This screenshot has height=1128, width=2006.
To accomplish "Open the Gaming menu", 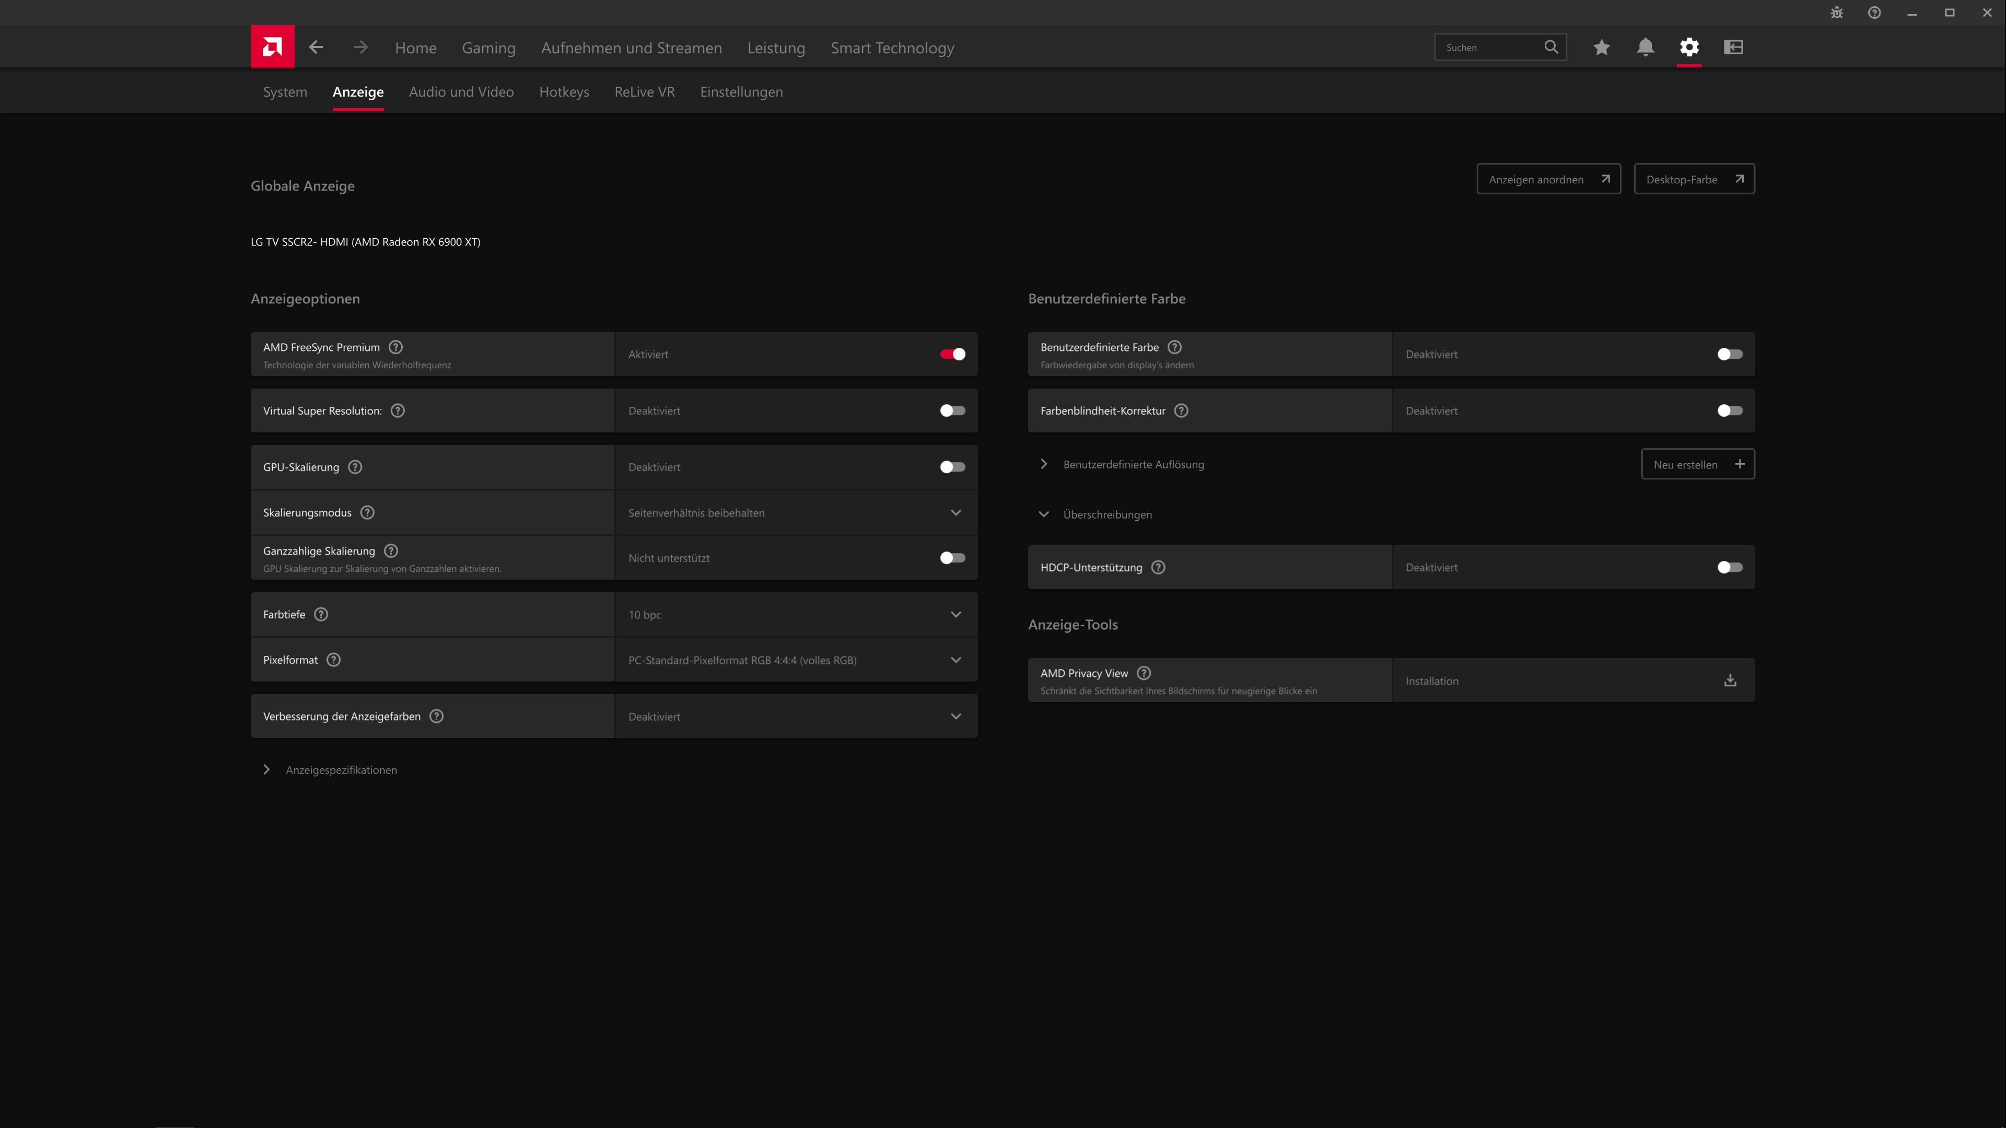I will (x=488, y=48).
